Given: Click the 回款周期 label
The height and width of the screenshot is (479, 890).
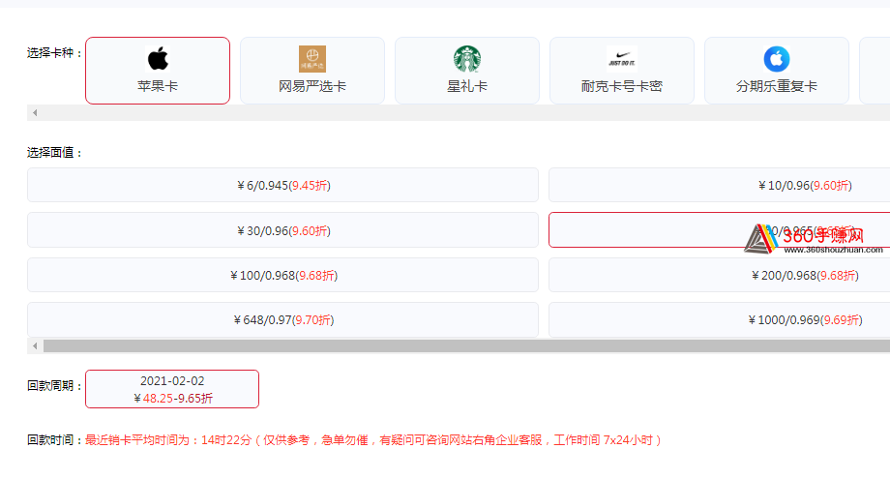Looking at the screenshot, I should click(55, 386).
